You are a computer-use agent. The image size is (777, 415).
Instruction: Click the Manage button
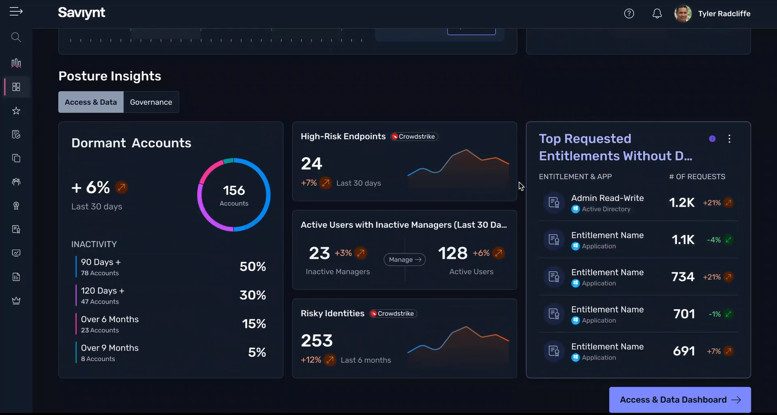point(404,260)
